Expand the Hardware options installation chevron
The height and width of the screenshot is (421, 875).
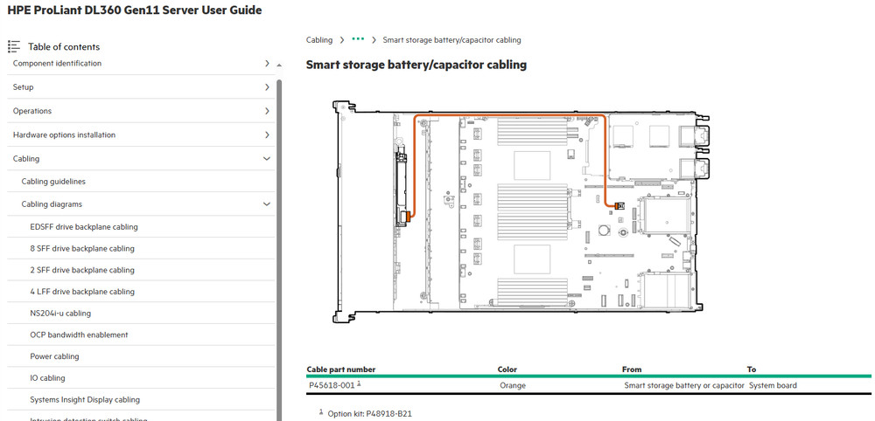267,135
